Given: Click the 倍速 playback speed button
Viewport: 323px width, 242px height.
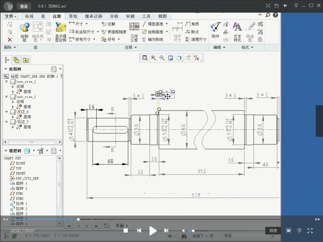Looking at the screenshot, I should pos(273,231).
